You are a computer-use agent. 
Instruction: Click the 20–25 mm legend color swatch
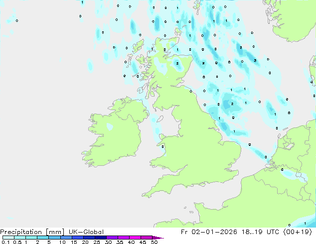pyautogui.click(x=89, y=238)
